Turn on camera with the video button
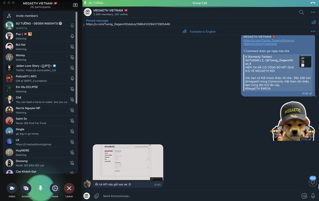This screenshot has width=319, height=201. (12, 188)
